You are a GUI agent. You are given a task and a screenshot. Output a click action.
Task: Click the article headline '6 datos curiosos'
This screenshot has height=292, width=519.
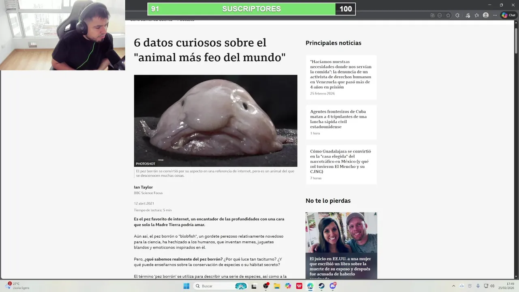pyautogui.click(x=210, y=50)
